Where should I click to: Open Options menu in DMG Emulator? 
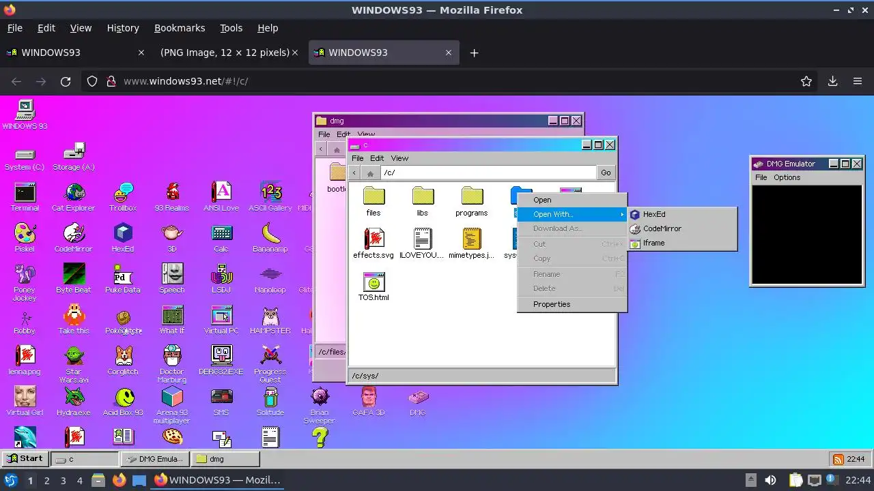(787, 177)
